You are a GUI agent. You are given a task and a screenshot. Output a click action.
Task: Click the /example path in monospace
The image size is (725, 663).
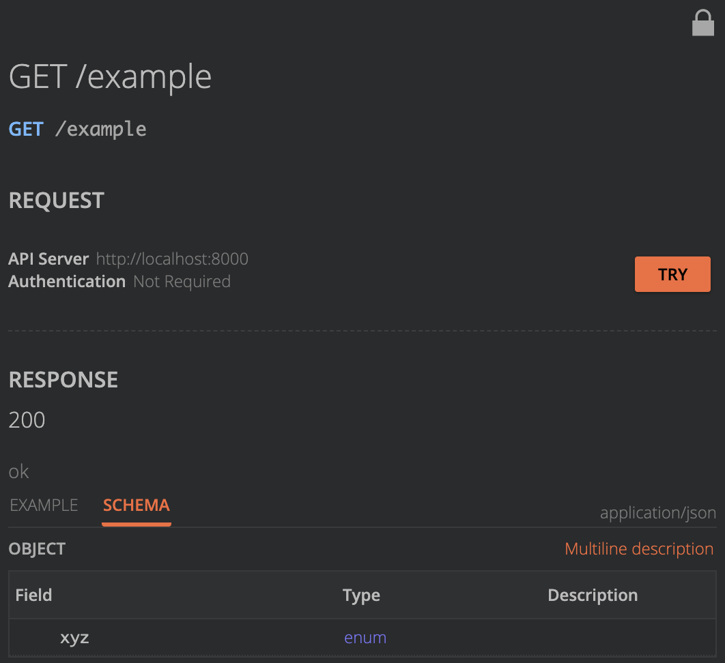[x=100, y=129]
